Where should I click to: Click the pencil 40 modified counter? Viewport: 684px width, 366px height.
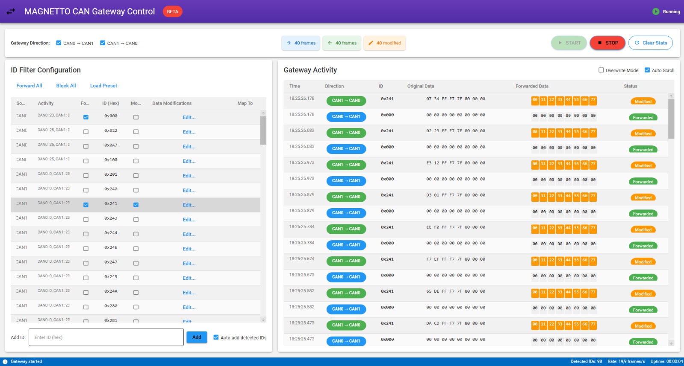[384, 43]
